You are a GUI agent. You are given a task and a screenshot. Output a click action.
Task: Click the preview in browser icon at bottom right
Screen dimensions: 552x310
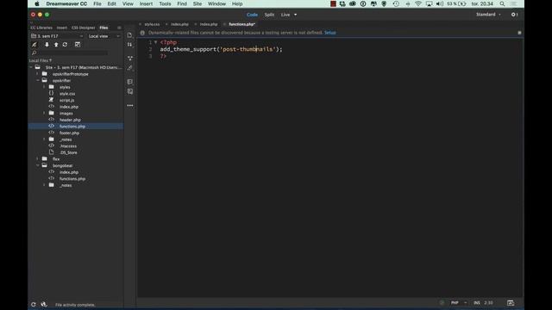pos(511,302)
